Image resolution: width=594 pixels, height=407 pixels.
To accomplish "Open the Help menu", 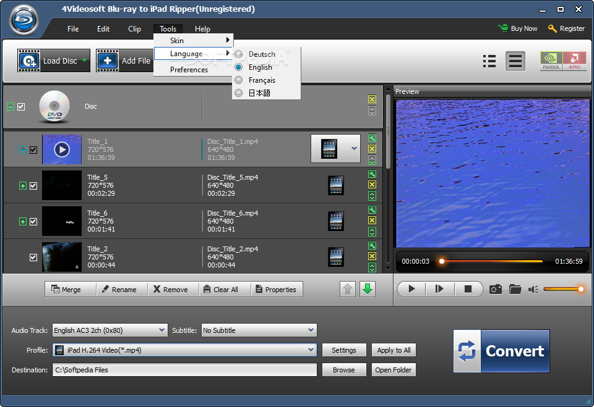I will click(202, 29).
